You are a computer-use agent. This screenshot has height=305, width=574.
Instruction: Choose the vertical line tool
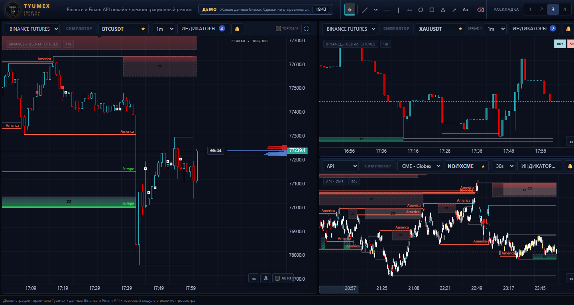point(398,10)
